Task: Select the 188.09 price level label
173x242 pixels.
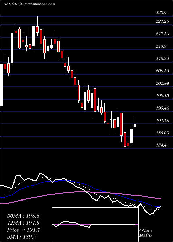Action: pyautogui.click(x=162, y=133)
